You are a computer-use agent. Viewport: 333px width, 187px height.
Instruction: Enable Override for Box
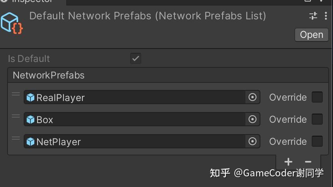(317, 119)
